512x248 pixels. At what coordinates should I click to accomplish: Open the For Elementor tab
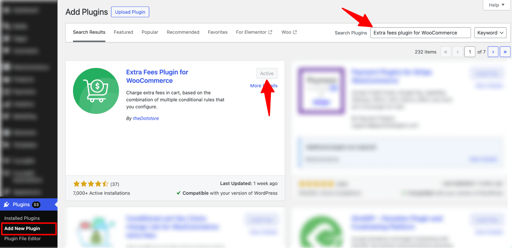[254, 32]
